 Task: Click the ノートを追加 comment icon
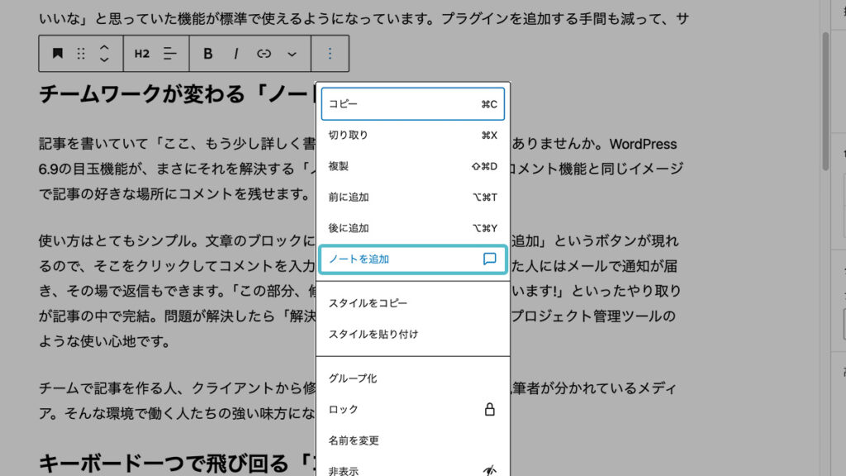pyautogui.click(x=489, y=259)
